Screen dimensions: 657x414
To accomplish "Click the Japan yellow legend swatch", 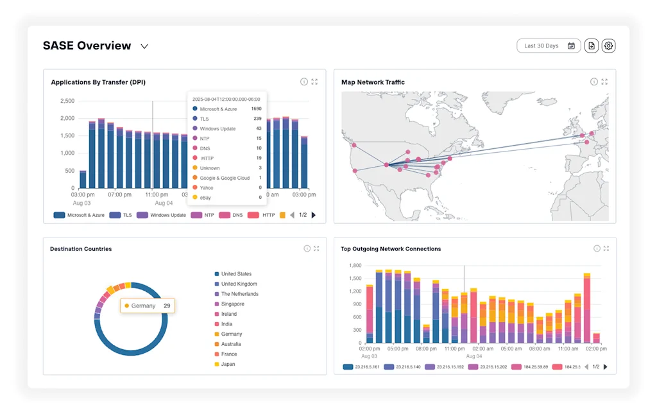I will click(217, 364).
